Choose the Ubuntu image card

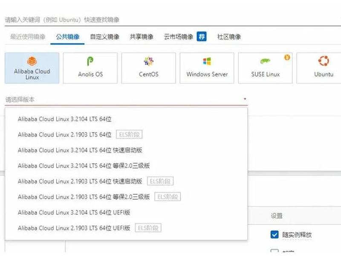click(319, 68)
